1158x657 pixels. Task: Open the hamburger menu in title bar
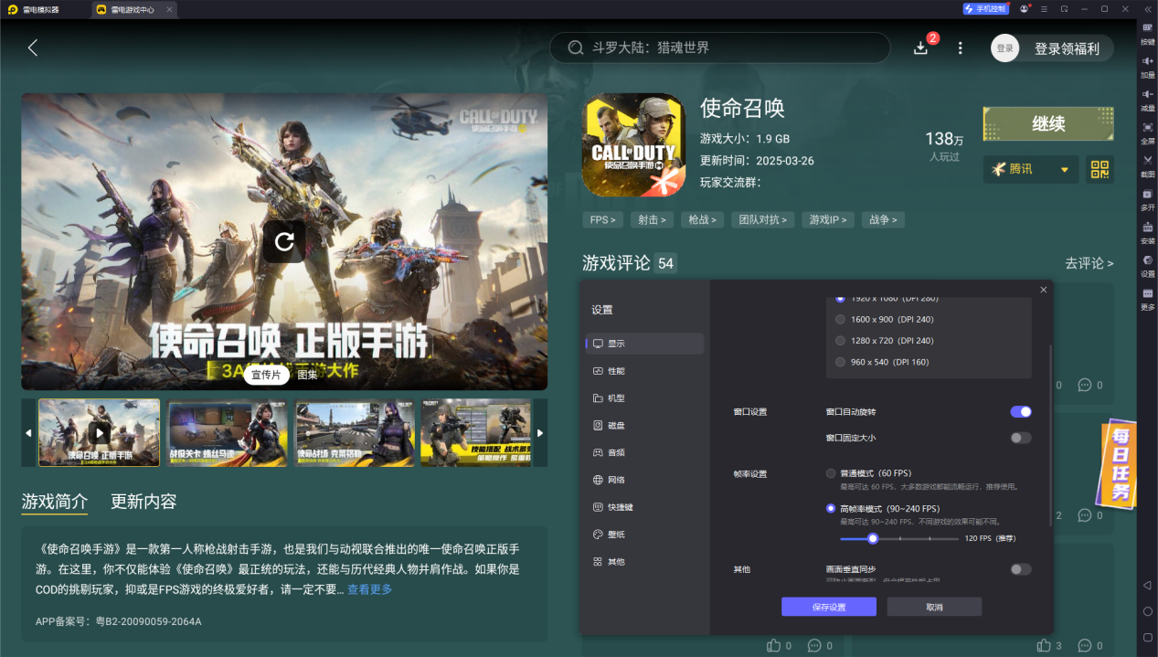(1044, 8)
